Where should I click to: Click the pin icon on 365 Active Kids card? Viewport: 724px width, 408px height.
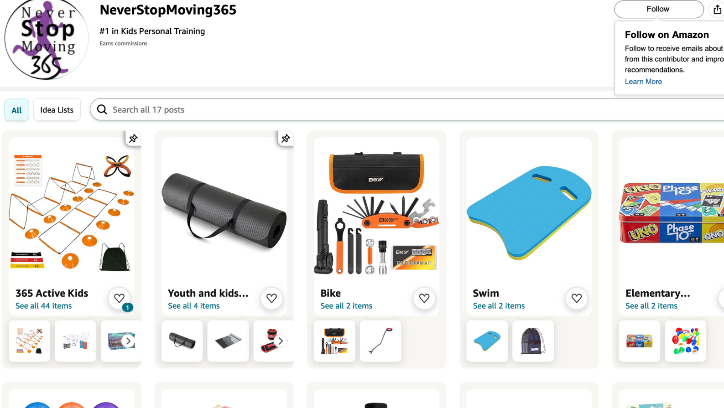[133, 139]
